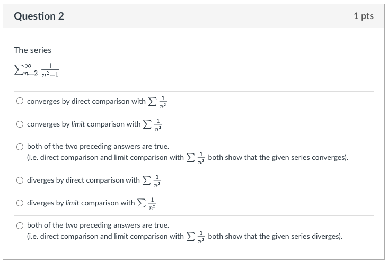Viewport: 388px width, 262px height.
Task: Click the summation formula starting at n=2
Action: click(x=37, y=70)
